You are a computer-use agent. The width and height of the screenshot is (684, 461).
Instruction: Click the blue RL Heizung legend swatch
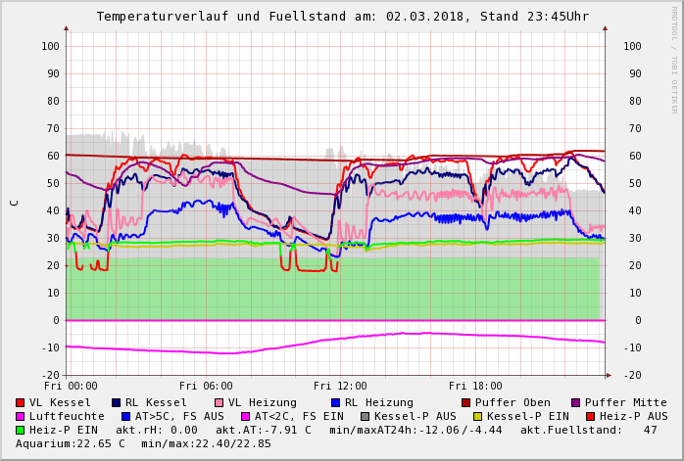(334, 402)
